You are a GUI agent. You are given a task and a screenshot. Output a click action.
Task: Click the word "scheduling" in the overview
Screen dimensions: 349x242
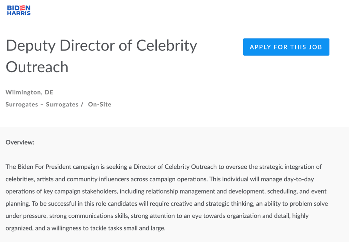pyautogui.click(x=282, y=192)
